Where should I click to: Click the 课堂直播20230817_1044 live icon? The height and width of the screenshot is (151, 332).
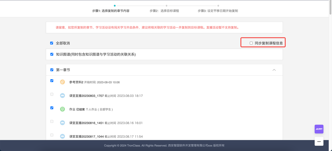coord(62,136)
